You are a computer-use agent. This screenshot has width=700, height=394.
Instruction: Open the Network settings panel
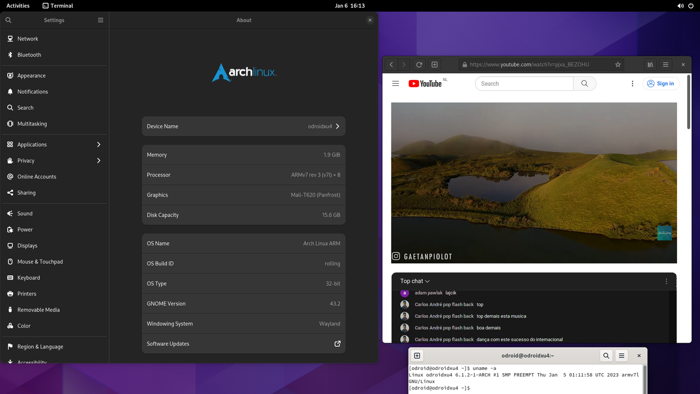click(x=54, y=39)
